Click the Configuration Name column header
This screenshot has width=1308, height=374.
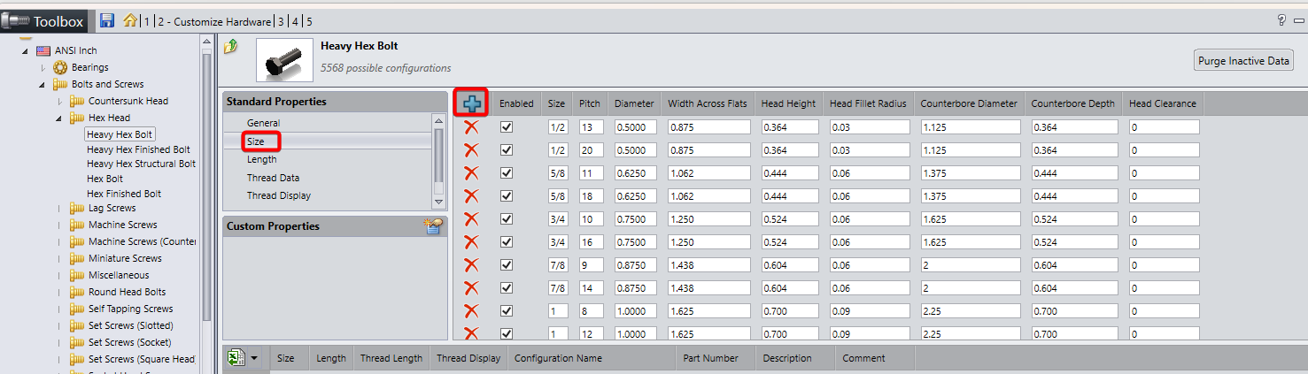point(558,358)
